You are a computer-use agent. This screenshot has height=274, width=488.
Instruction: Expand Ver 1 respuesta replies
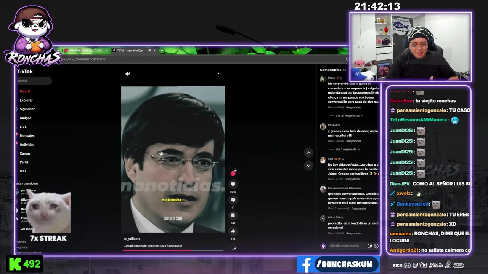tap(347, 149)
